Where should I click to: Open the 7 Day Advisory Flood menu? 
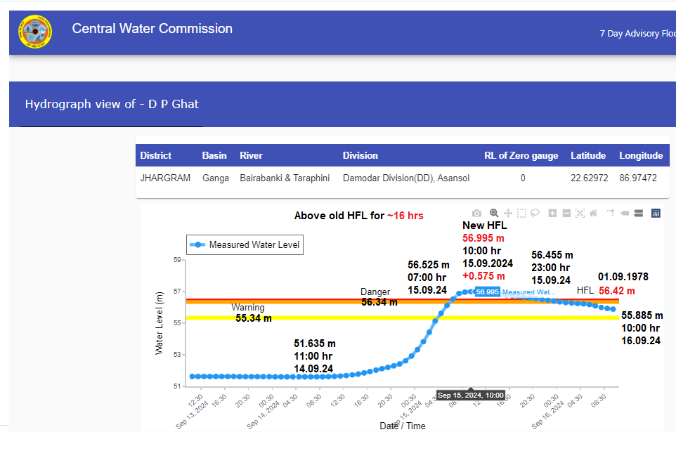[x=637, y=34]
